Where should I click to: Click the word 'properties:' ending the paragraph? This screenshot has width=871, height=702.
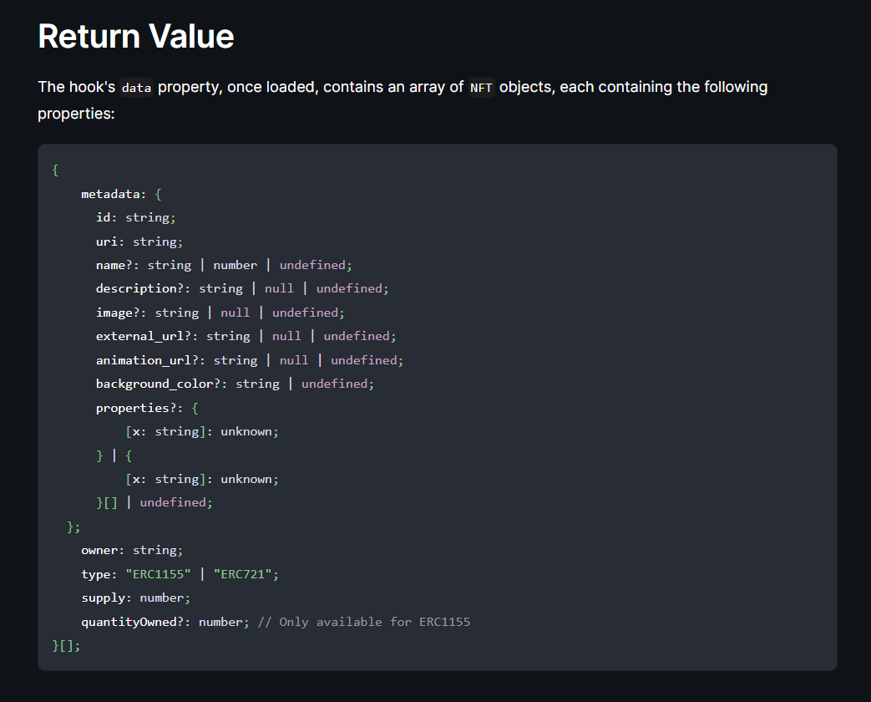coord(76,114)
